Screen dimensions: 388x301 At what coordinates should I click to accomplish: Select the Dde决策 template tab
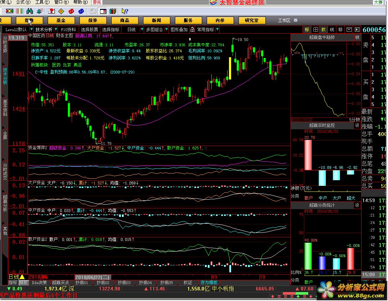tap(39, 282)
